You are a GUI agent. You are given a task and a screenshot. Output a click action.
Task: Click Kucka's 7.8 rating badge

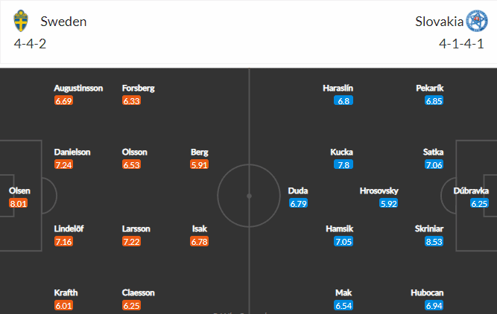pyautogui.click(x=344, y=165)
